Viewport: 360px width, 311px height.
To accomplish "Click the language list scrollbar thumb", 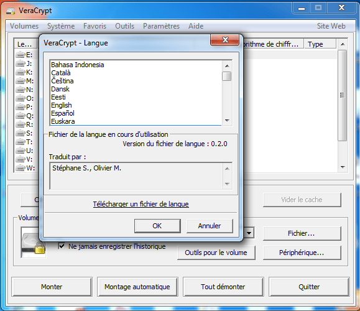I will [227, 77].
